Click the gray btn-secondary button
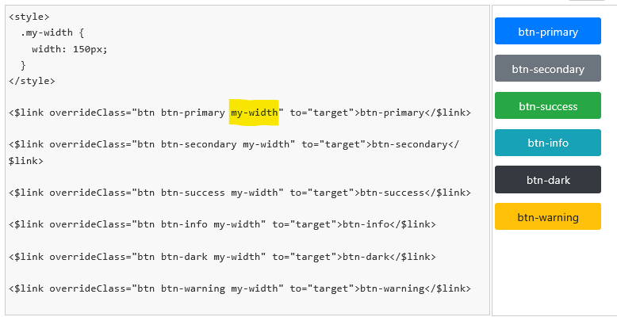This screenshot has height=317, width=617. (x=548, y=68)
